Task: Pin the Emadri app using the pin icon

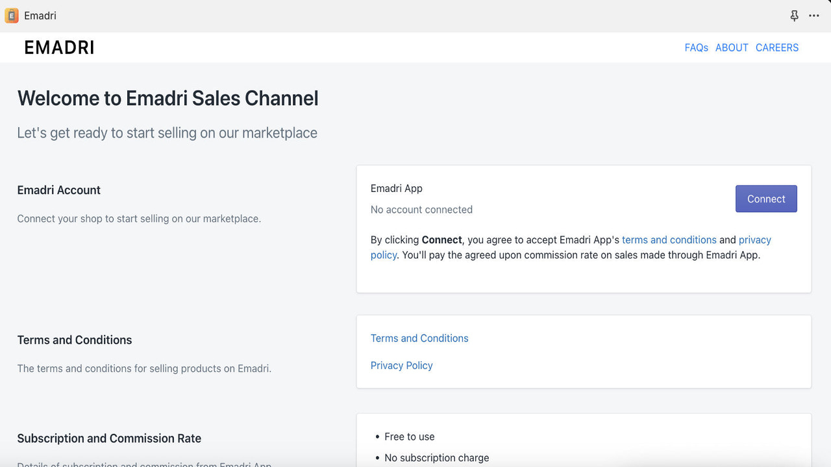Action: [x=794, y=15]
